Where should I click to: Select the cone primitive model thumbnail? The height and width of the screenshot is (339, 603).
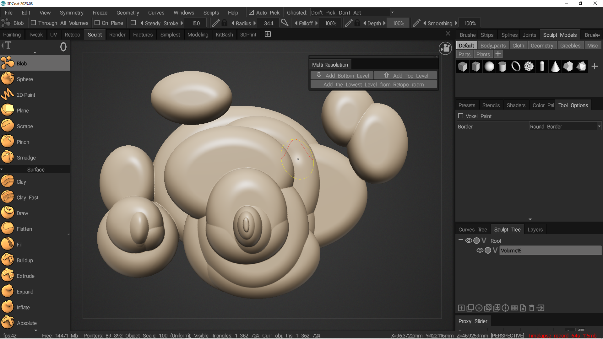point(555,67)
